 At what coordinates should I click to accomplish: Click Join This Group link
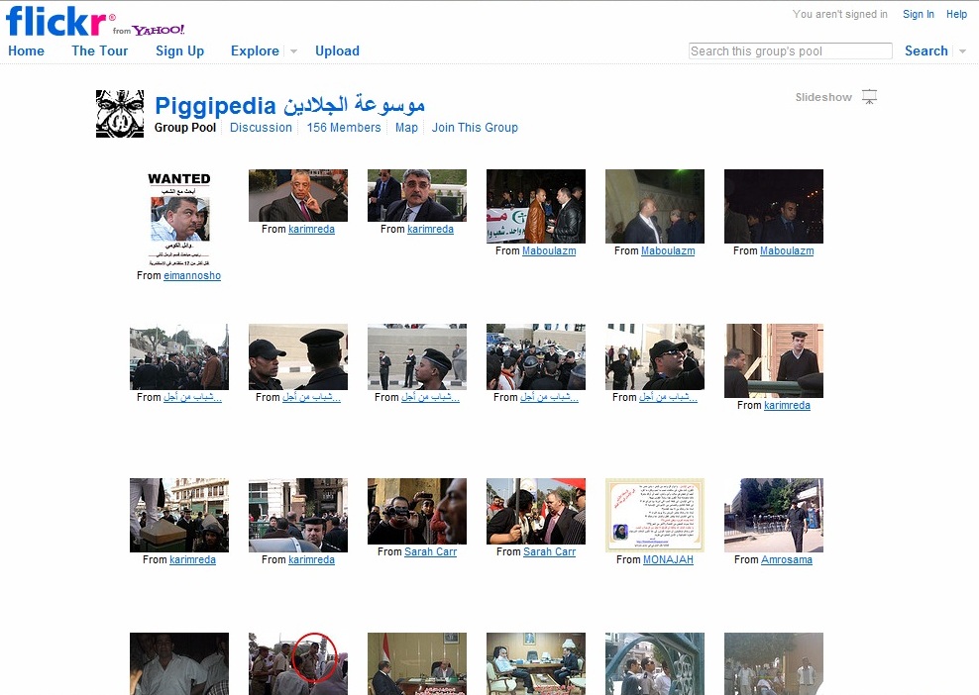[x=475, y=128]
